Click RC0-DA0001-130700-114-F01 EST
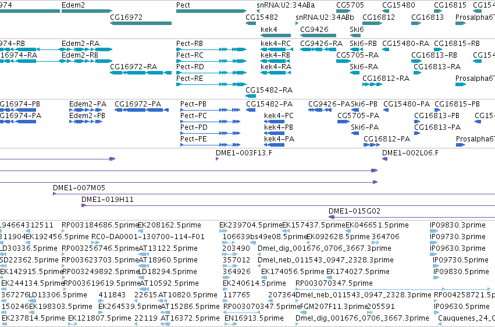The image size is (495, 327). tap(95, 243)
